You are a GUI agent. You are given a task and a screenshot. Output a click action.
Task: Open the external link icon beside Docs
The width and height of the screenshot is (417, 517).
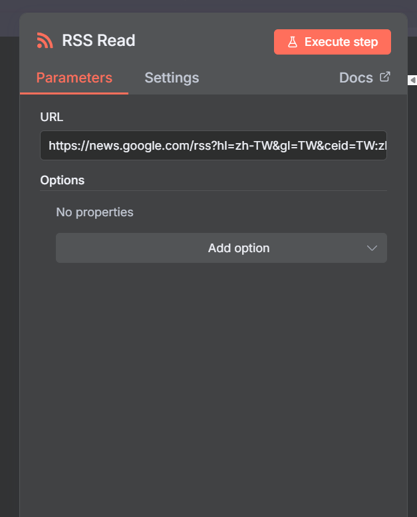tap(384, 77)
